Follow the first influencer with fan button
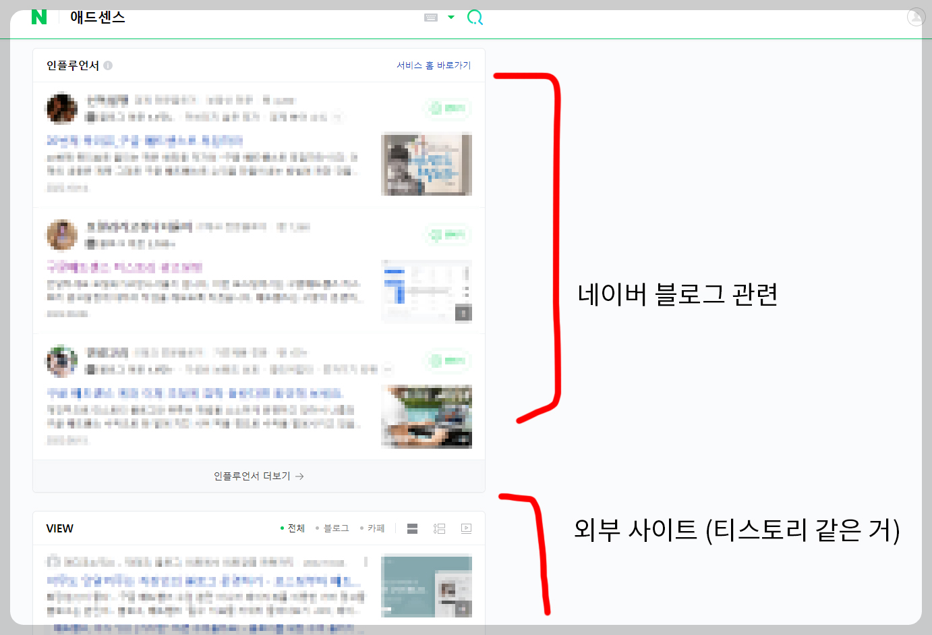This screenshot has height=635, width=932. [x=447, y=108]
